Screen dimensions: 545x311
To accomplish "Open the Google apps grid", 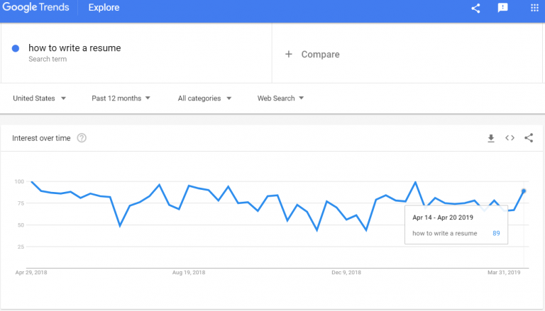I will click(534, 8).
